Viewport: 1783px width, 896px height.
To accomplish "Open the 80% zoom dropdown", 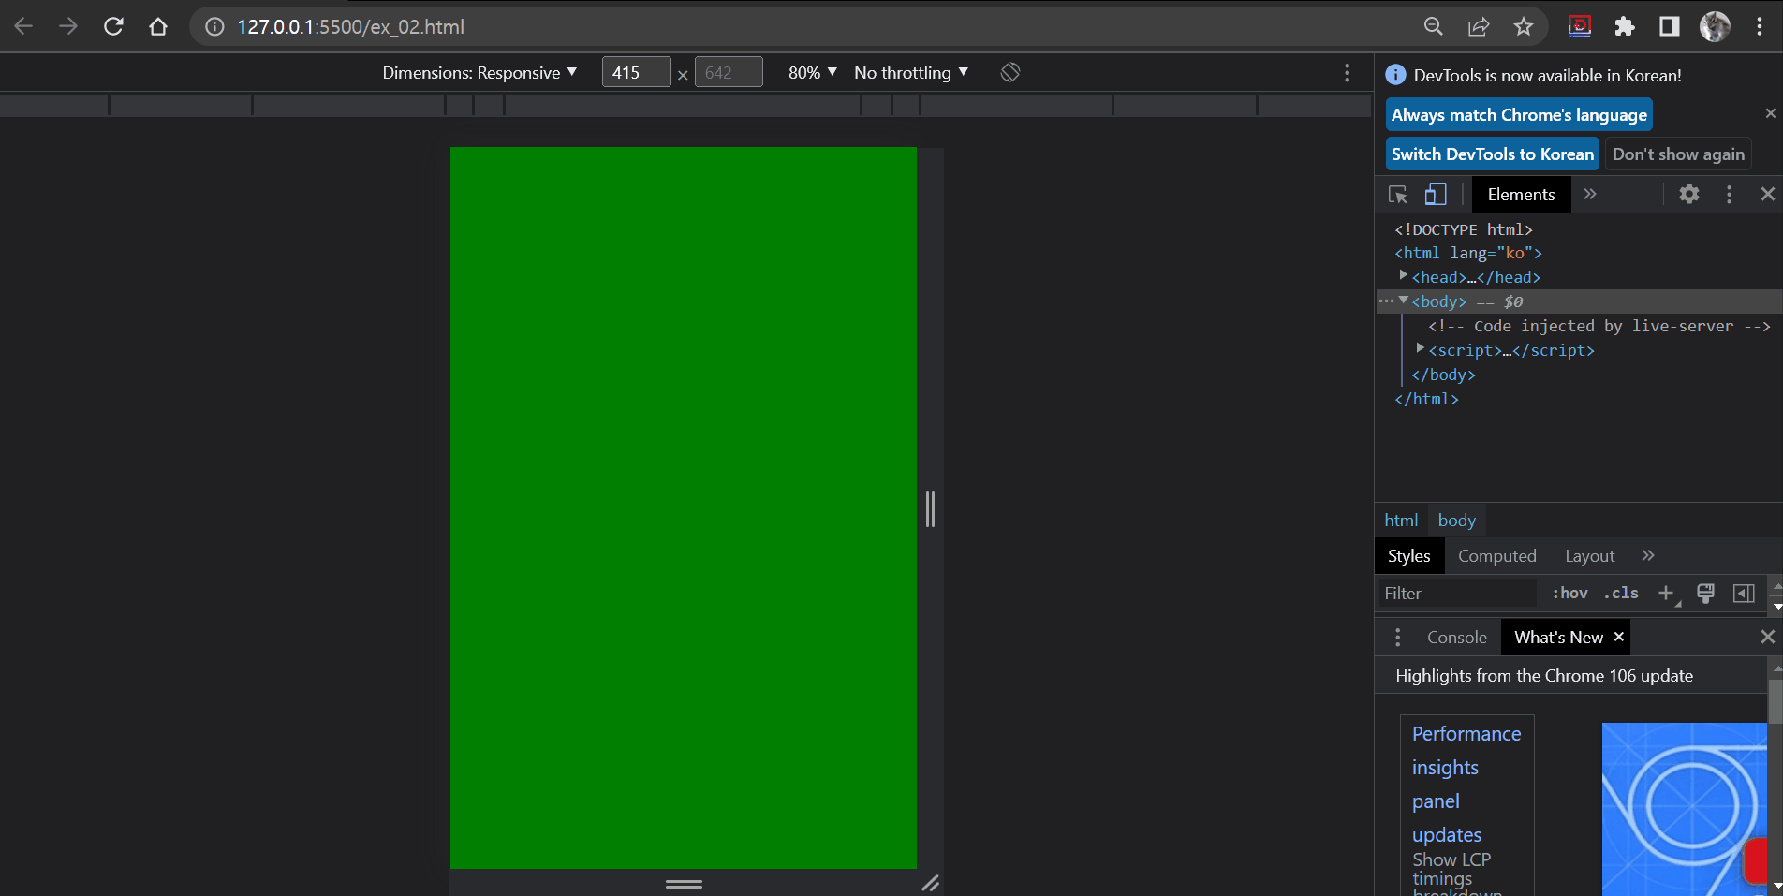I will [813, 72].
